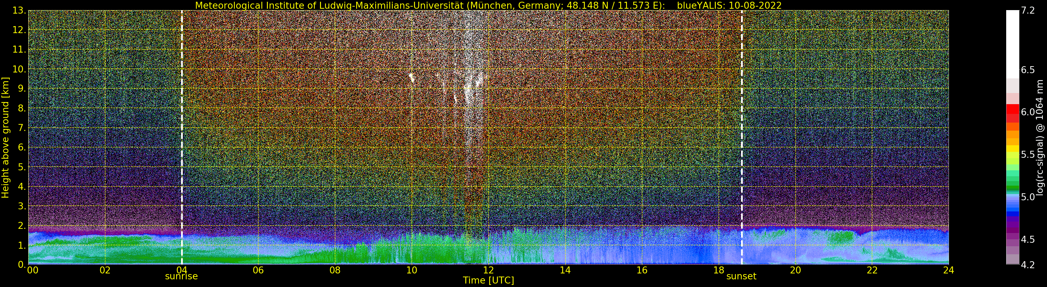1047x287 pixels.
Task: Click the "20" time axis tick label
Action: click(x=795, y=270)
